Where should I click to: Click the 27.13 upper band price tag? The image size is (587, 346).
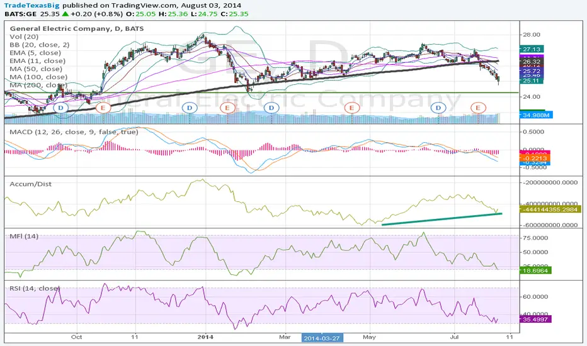pyautogui.click(x=532, y=49)
